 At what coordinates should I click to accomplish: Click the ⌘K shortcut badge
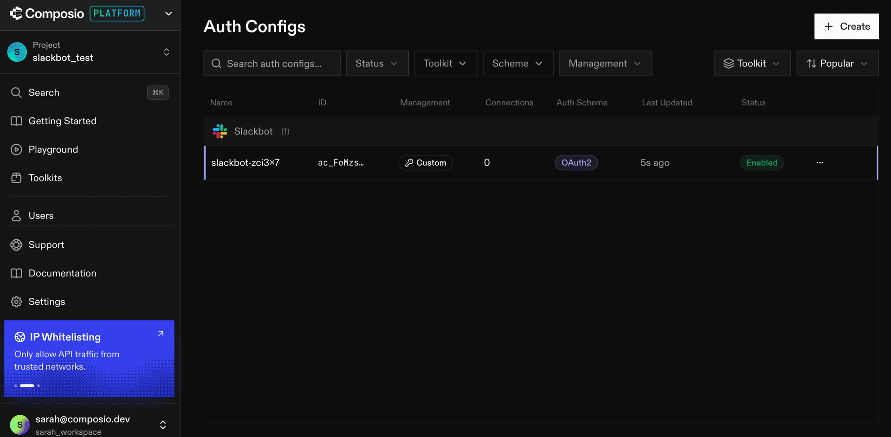158,92
